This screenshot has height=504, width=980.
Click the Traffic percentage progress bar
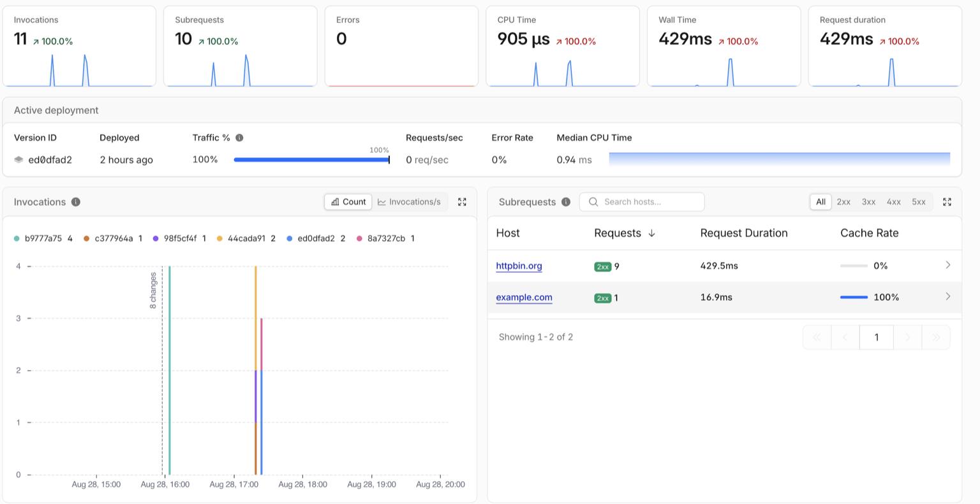pyautogui.click(x=311, y=160)
